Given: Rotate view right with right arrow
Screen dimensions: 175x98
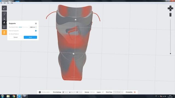Looking at the screenshot, I should pos(172,8).
